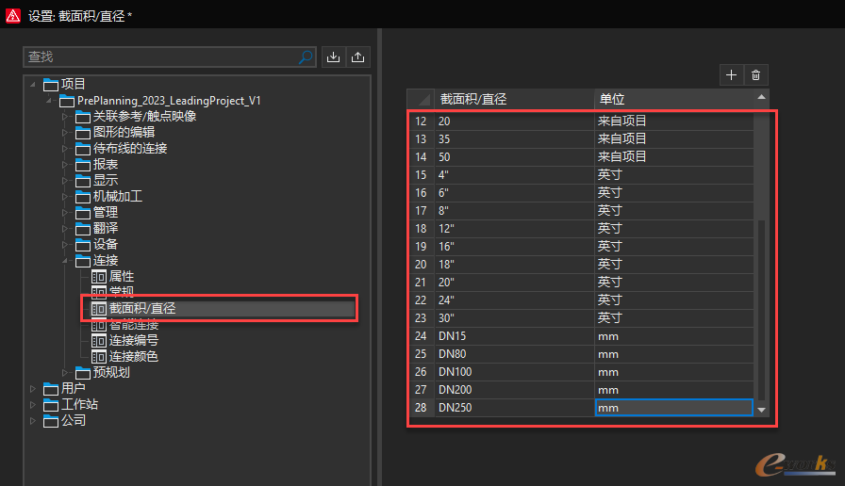Add a new row with plus button

(731, 74)
